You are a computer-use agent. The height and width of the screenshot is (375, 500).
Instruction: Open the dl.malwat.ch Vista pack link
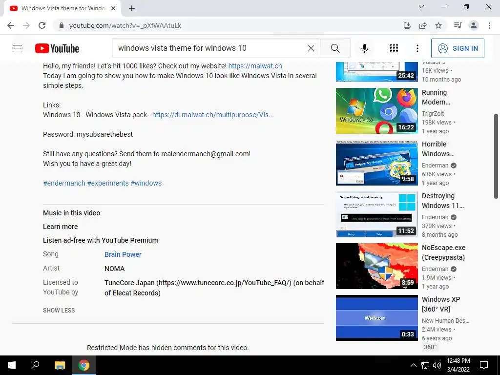[213, 115]
